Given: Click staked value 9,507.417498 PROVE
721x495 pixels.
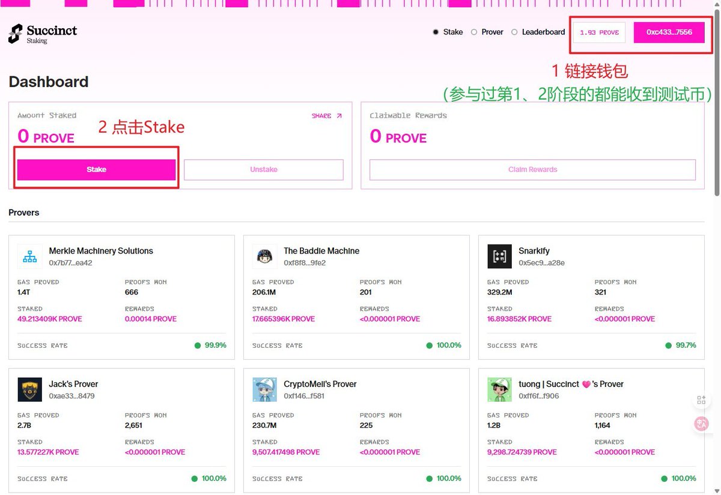Looking at the screenshot, I should (286, 452).
